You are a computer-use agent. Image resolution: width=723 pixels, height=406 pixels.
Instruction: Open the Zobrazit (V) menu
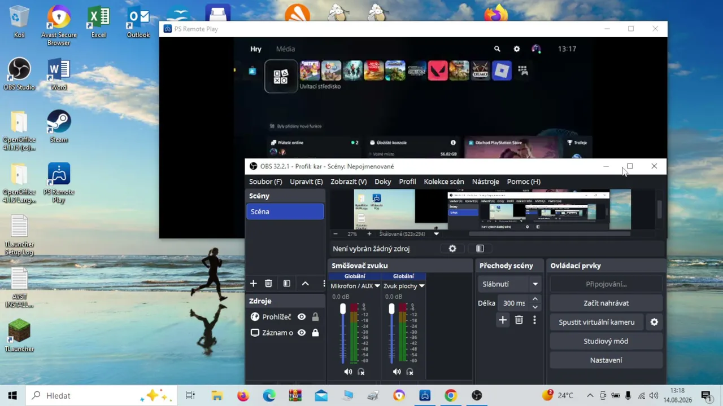pos(349,182)
